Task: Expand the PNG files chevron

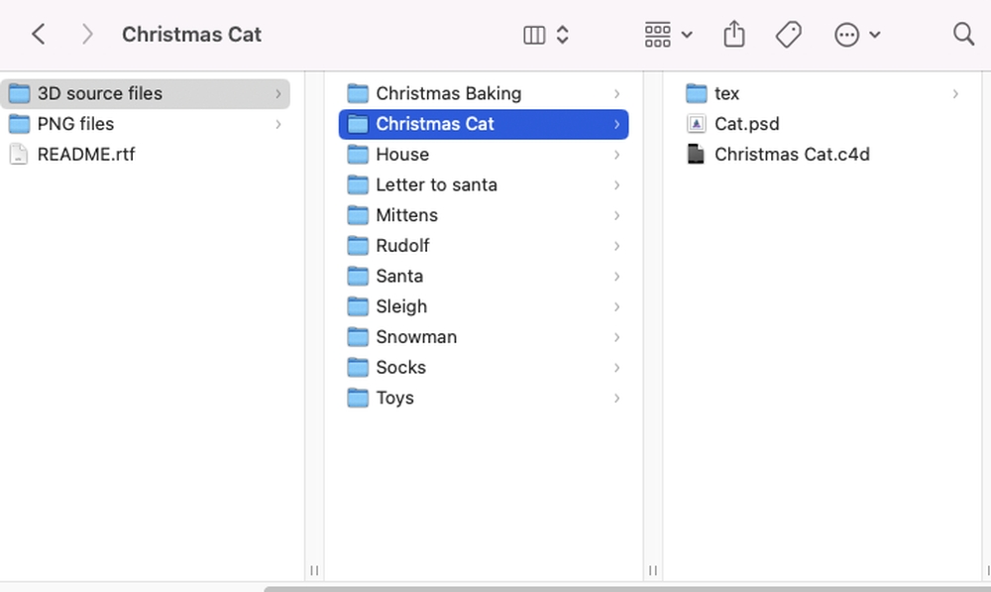Action: point(278,124)
